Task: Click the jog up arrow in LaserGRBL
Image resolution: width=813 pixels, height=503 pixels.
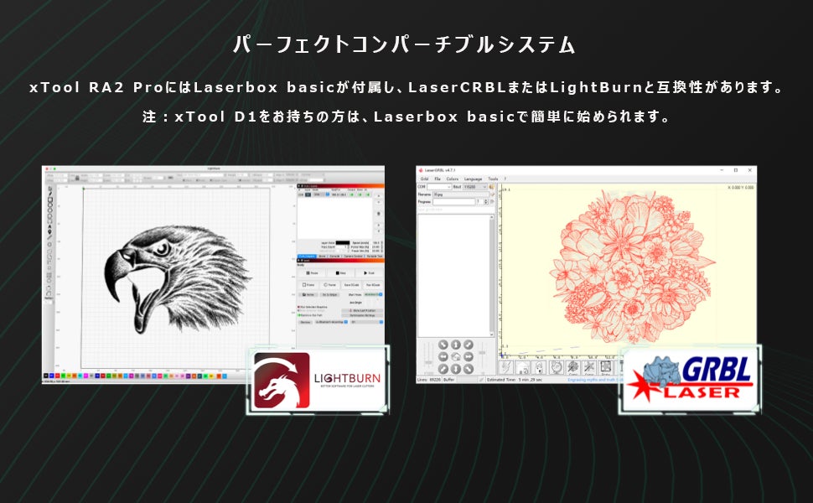Action: 455,345
